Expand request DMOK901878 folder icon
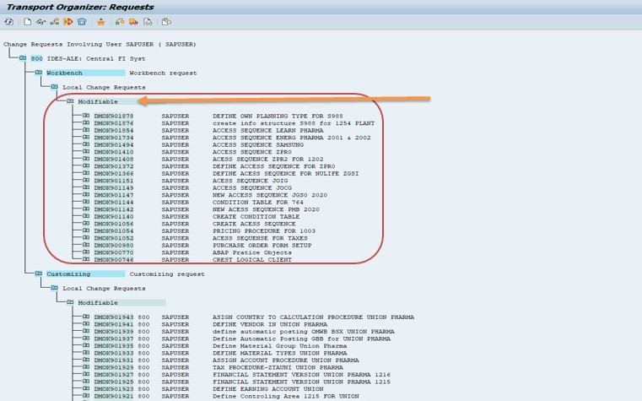Viewport: 642px width, 401px height. (86, 116)
